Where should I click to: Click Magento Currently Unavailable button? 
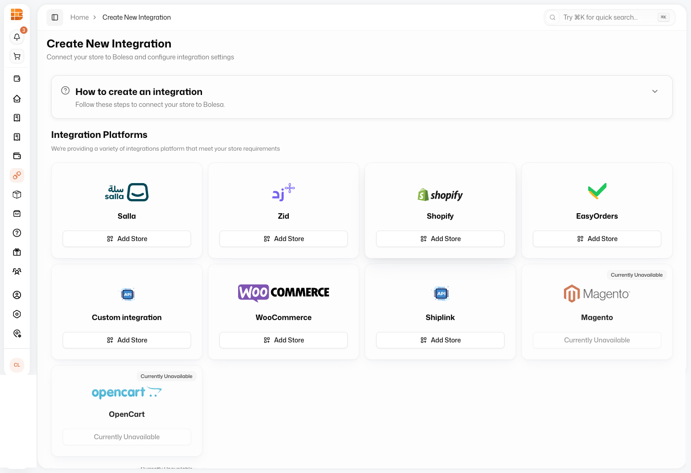point(597,340)
